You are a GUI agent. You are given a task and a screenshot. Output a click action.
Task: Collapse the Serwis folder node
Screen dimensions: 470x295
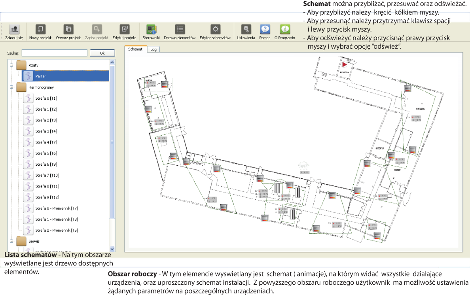coord(11,241)
